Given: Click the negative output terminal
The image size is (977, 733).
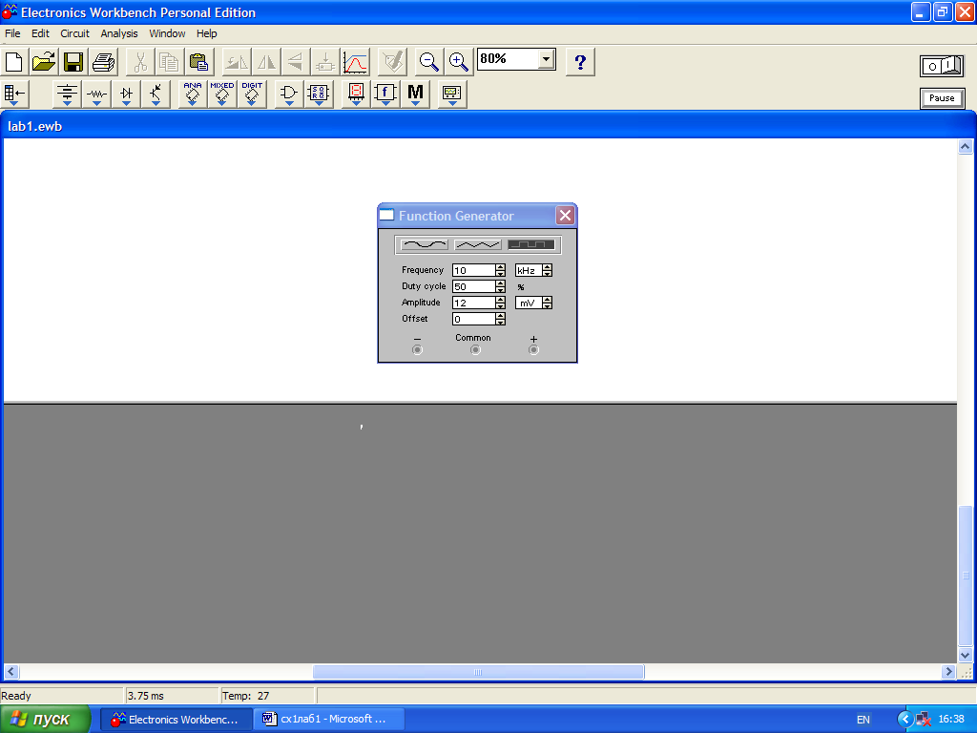Looking at the screenshot, I should coord(418,349).
